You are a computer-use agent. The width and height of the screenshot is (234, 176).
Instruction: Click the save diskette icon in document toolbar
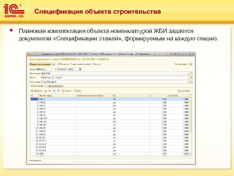point(54,64)
